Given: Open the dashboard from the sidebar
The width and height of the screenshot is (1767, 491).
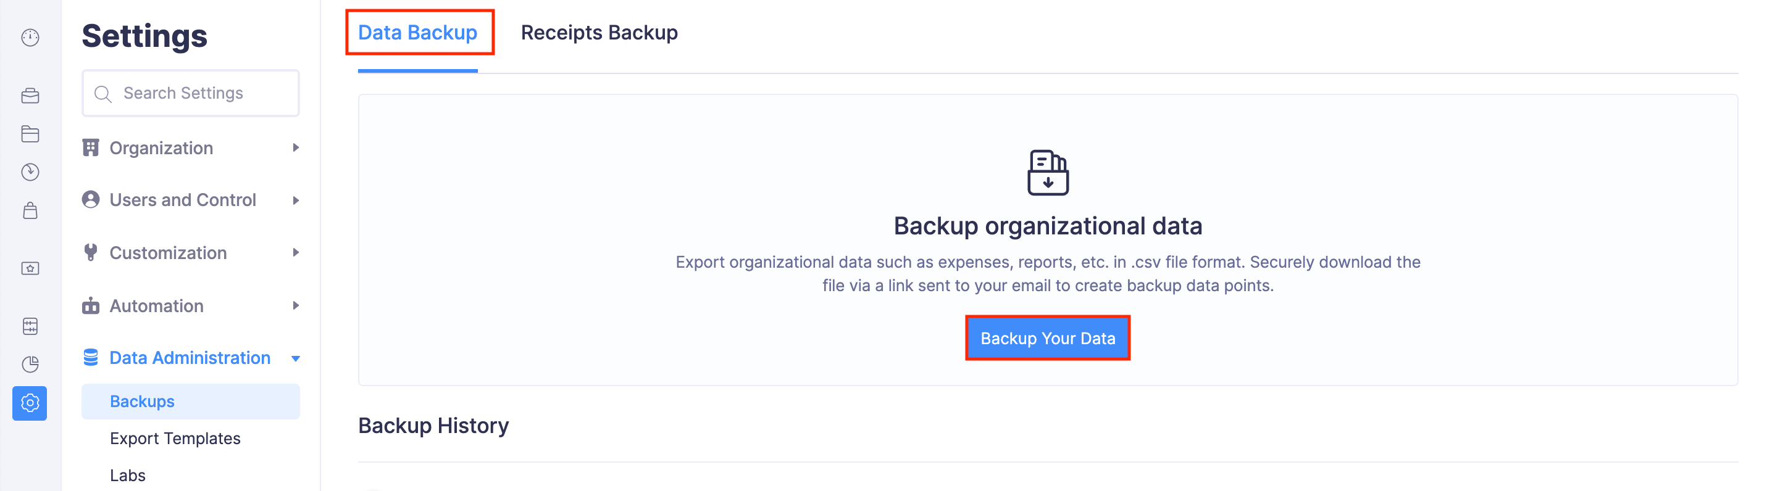Looking at the screenshot, I should 30,37.
